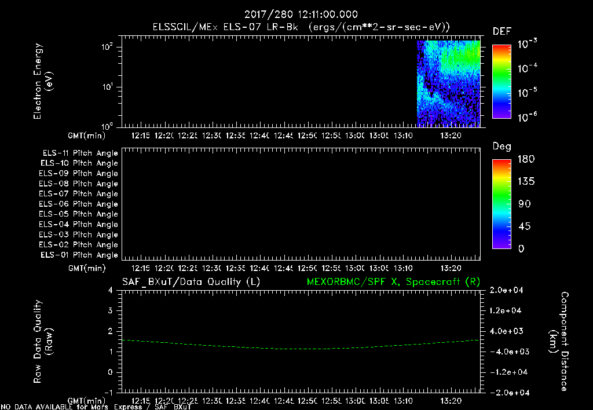Click the 90 degree scale value
Image resolution: width=593 pixels, height=410 pixels.
pos(525,204)
